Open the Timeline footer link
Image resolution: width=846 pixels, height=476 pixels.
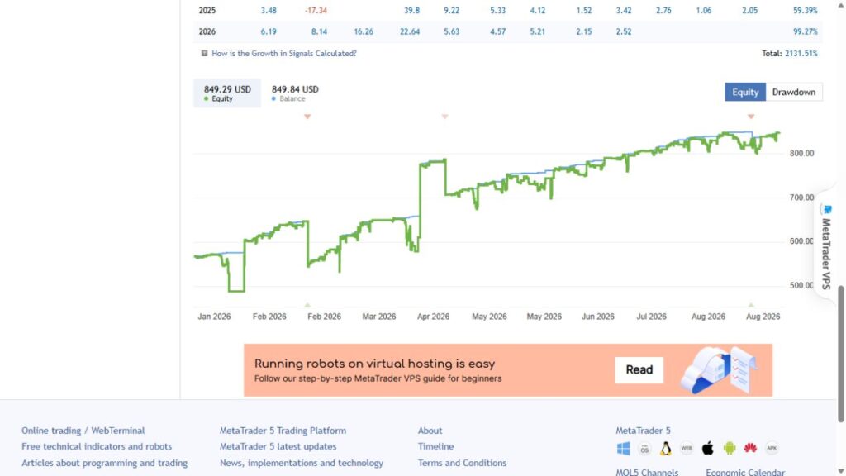435,446
